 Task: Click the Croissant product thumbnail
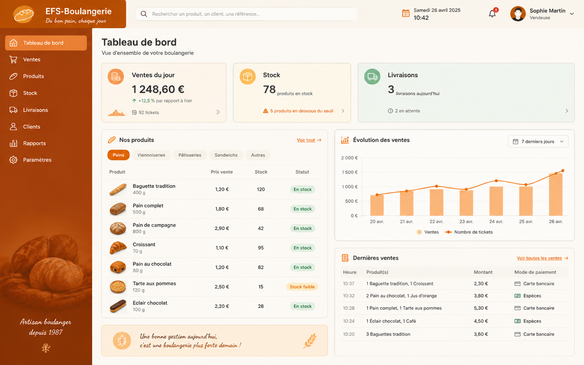118,248
